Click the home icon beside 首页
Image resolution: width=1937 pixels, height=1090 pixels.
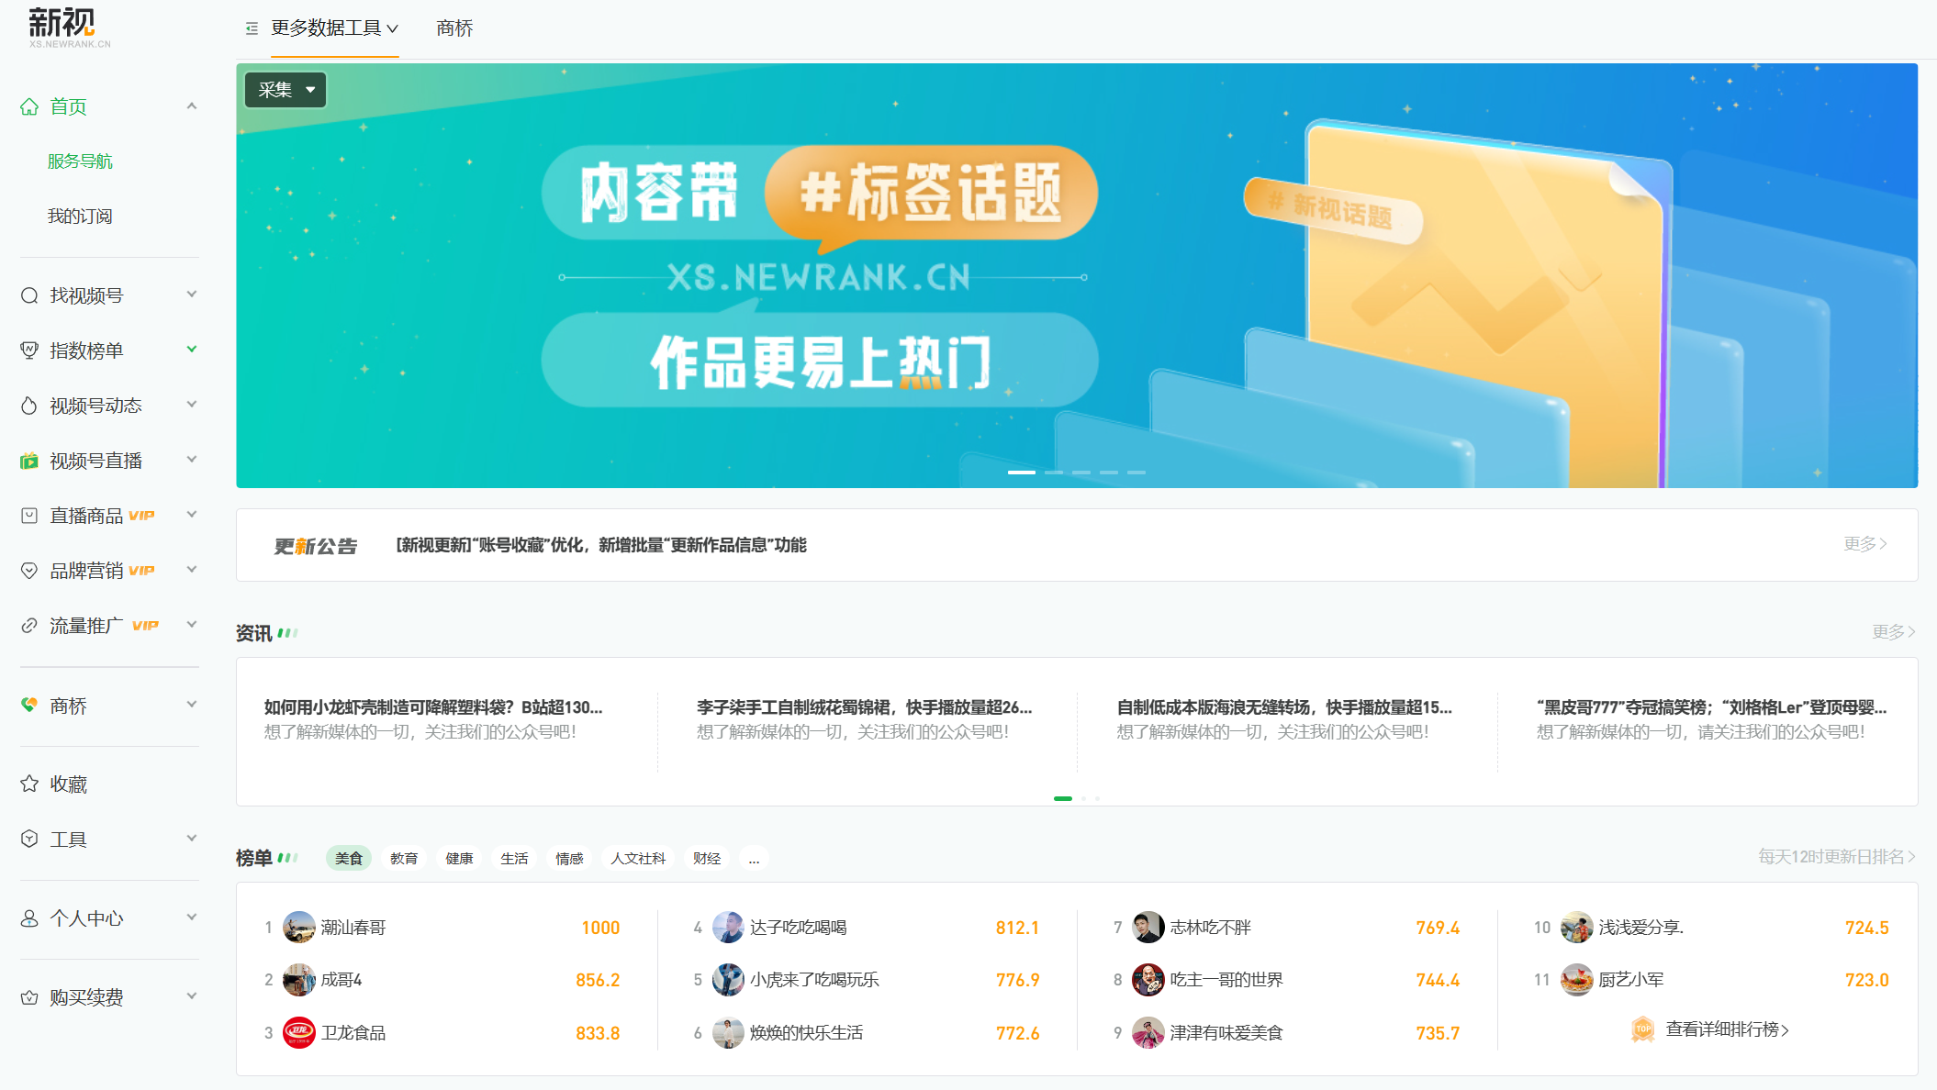point(29,106)
